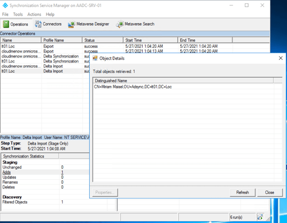Screen dimensions: 287x223
Task: Click the Object Details dialog title icon
Action: [x=95, y=58]
